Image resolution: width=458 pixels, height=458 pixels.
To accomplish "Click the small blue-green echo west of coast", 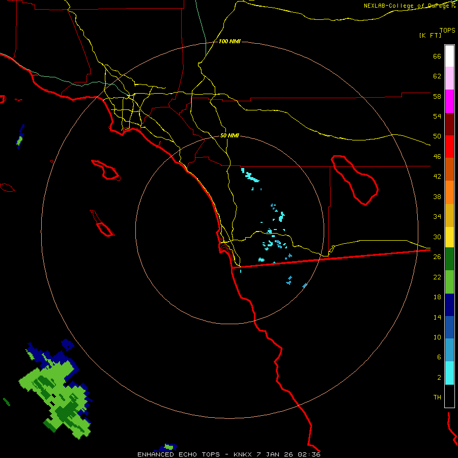I will (20, 137).
